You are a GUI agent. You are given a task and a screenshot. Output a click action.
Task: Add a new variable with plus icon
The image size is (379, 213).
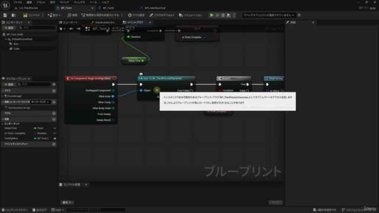tap(54, 120)
